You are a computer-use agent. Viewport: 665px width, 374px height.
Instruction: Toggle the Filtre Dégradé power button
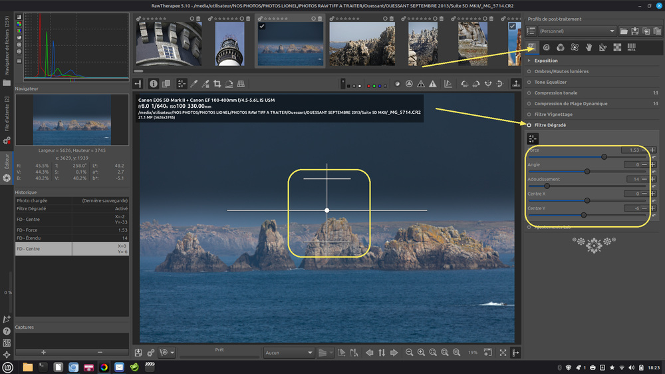pos(529,125)
